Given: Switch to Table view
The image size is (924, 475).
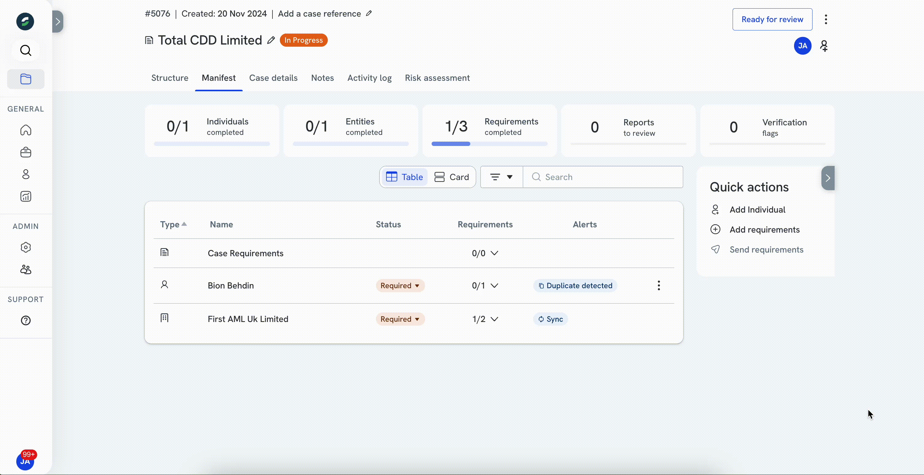Looking at the screenshot, I should [405, 177].
